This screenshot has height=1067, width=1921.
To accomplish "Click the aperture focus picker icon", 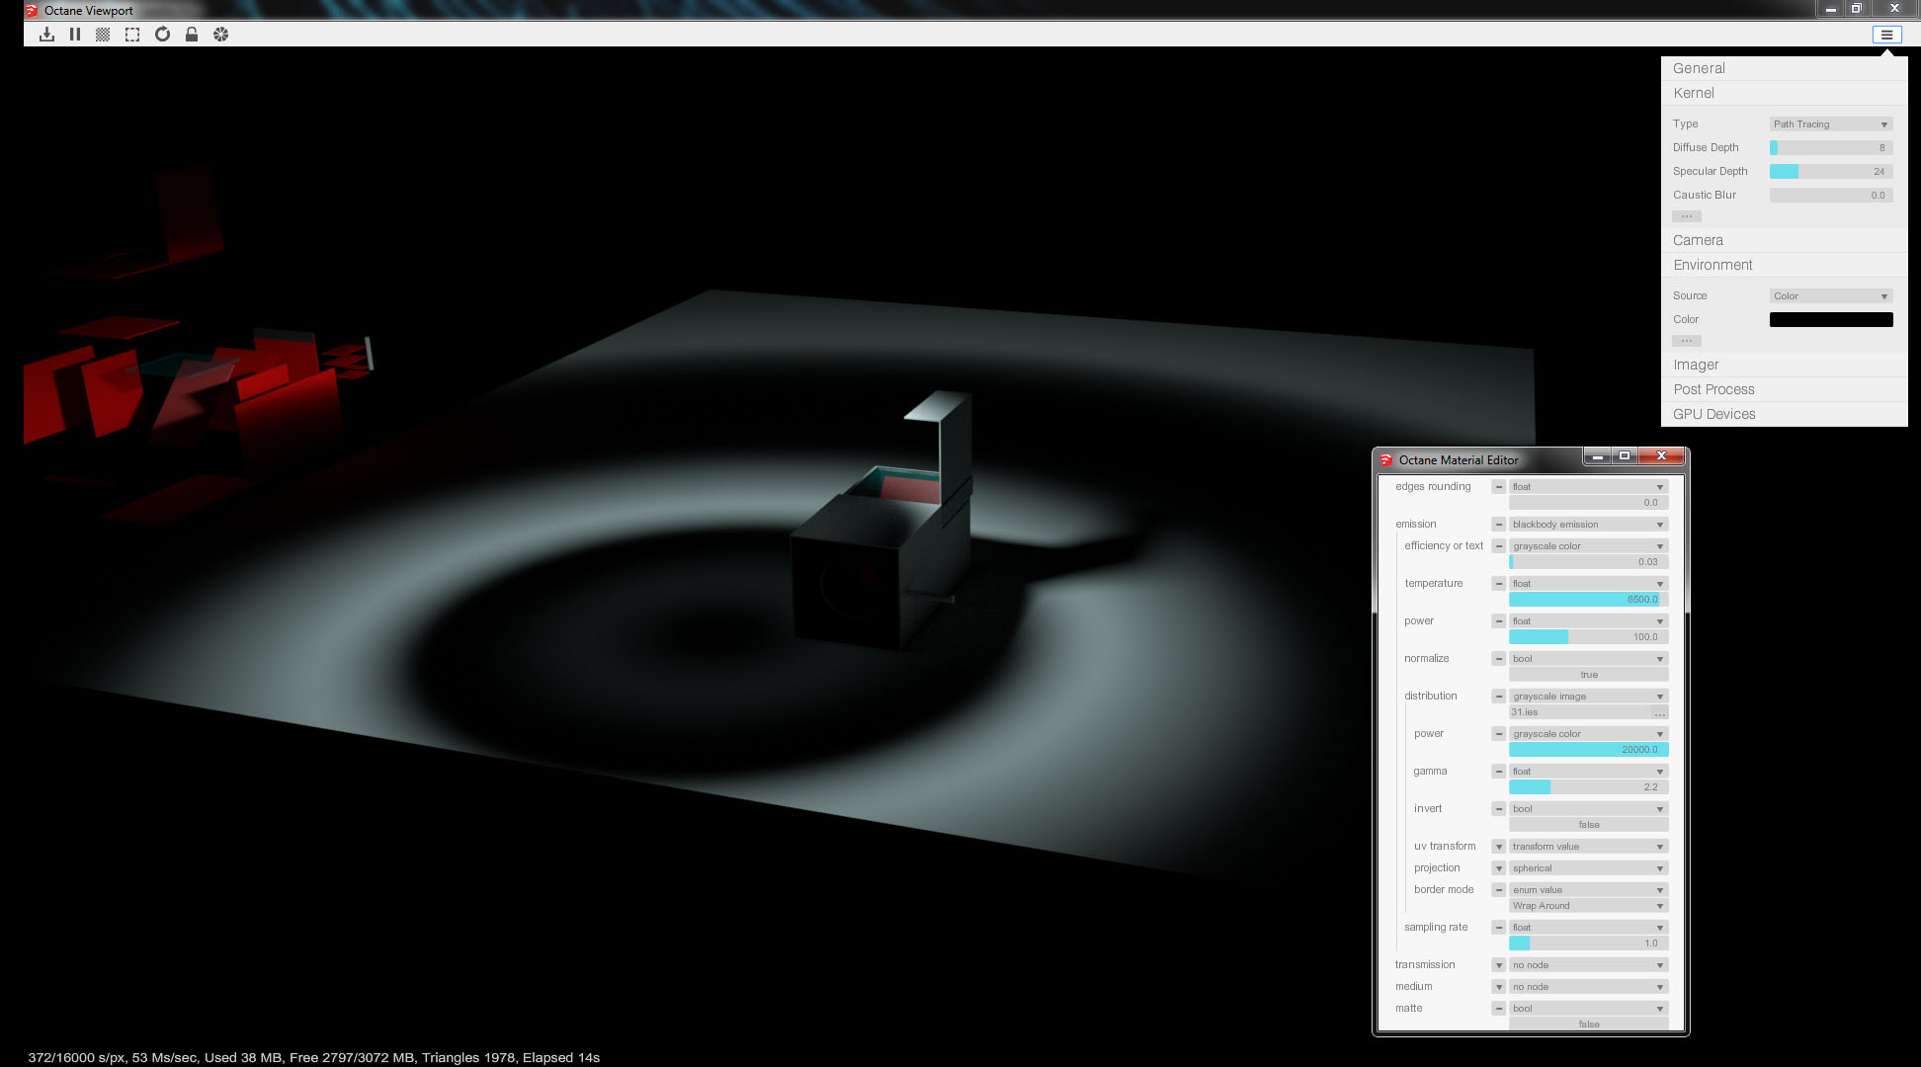I will (x=220, y=35).
